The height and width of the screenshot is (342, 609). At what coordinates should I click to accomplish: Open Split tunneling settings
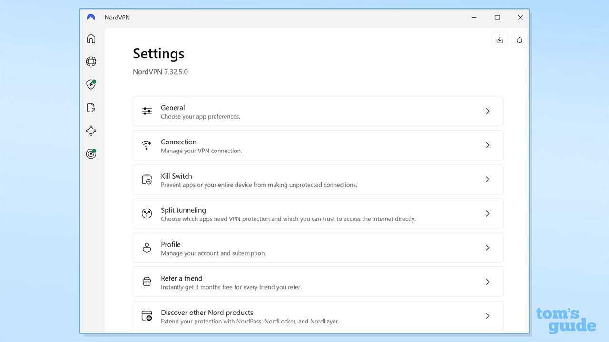(318, 214)
